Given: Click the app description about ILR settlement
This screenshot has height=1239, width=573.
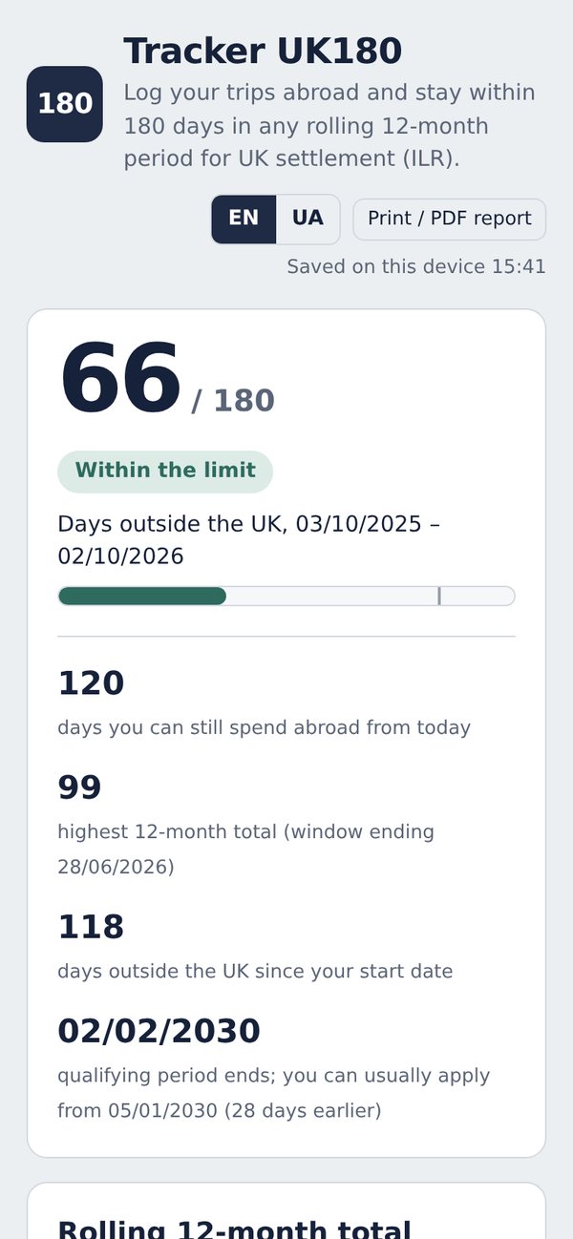Looking at the screenshot, I should coord(329,126).
